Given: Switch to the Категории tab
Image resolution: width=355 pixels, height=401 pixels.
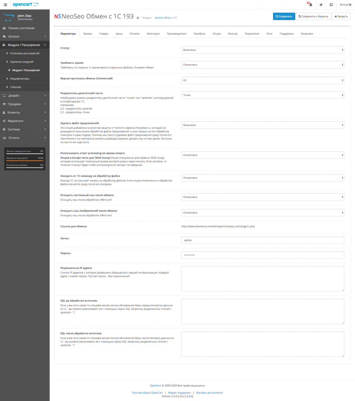Looking at the screenshot, I should (153, 34).
